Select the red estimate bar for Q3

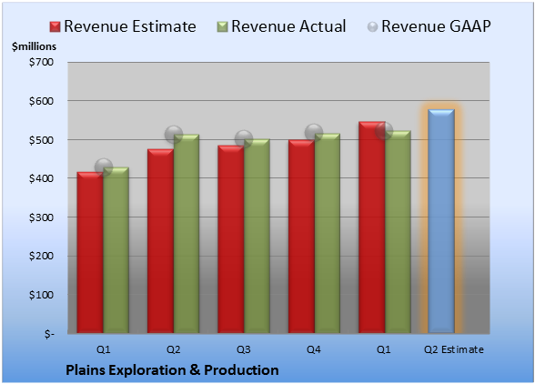(231, 239)
